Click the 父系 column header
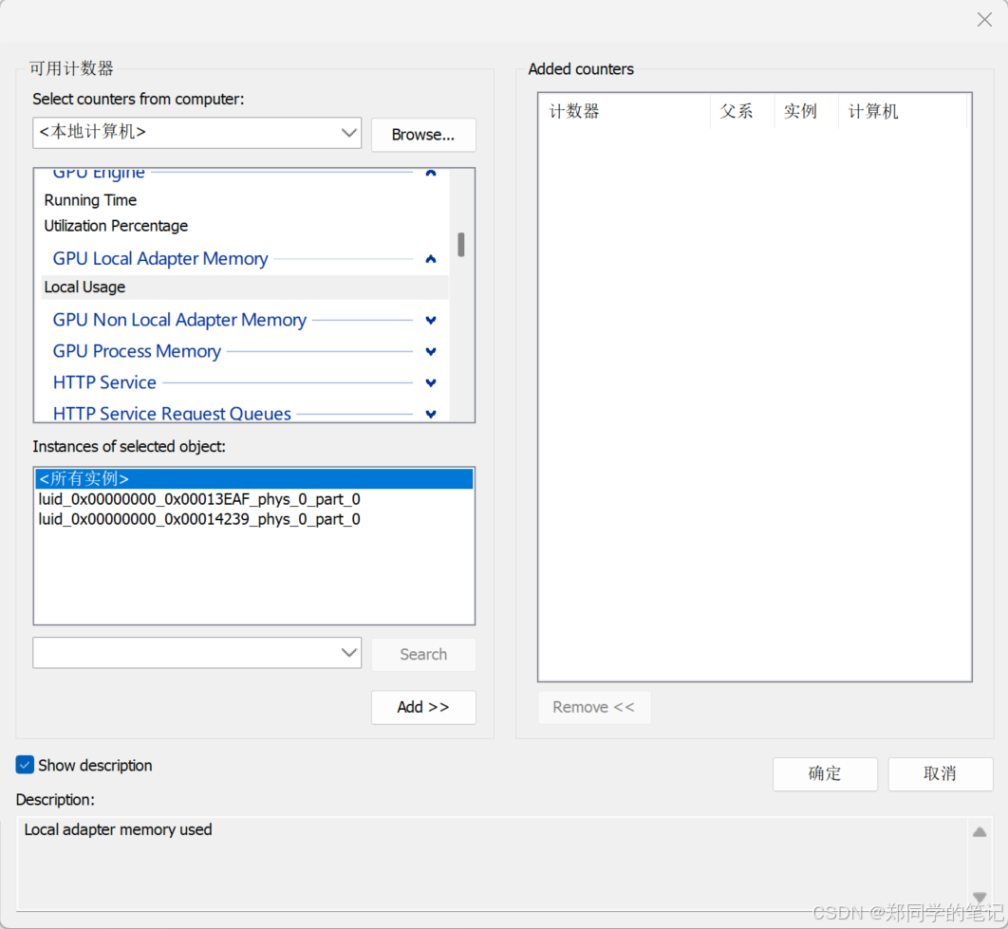 point(742,111)
